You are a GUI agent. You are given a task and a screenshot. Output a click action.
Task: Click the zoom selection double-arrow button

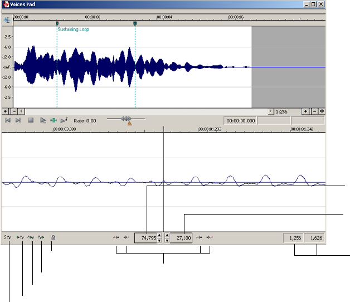(x=322, y=111)
